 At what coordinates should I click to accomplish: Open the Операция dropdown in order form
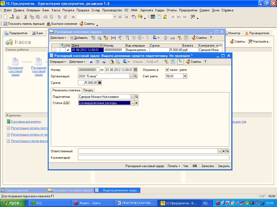coord(58,62)
